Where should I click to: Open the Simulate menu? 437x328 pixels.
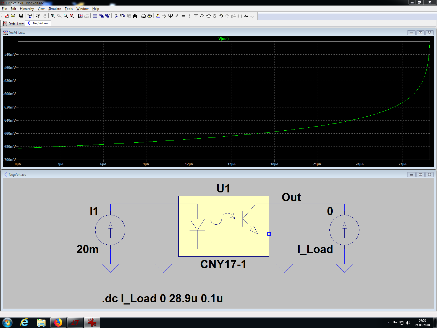(x=55, y=9)
